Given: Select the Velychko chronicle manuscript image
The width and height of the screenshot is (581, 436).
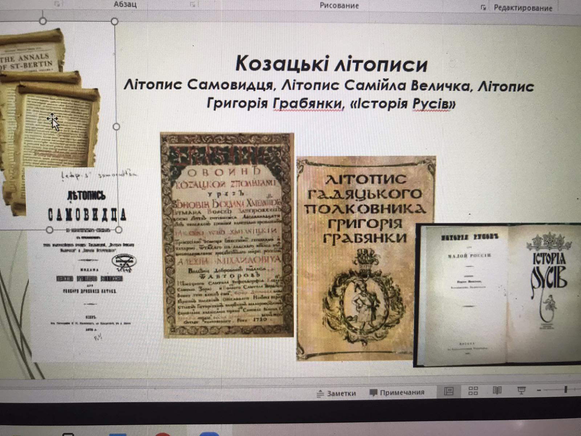Looking at the screenshot, I should (x=227, y=235).
